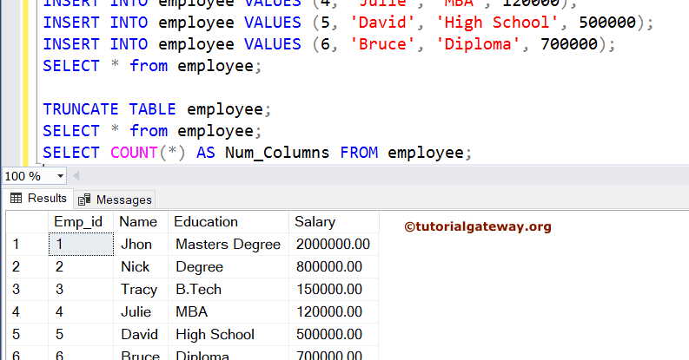This screenshot has height=360, width=689.
Task: Open the 100 % zoom dropdown
Action: (60, 176)
